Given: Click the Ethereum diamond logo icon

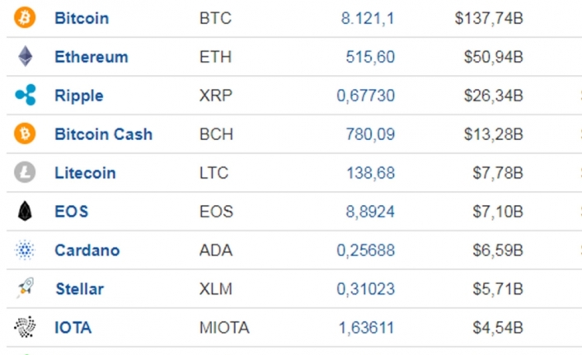Looking at the screenshot, I should pos(26,56).
